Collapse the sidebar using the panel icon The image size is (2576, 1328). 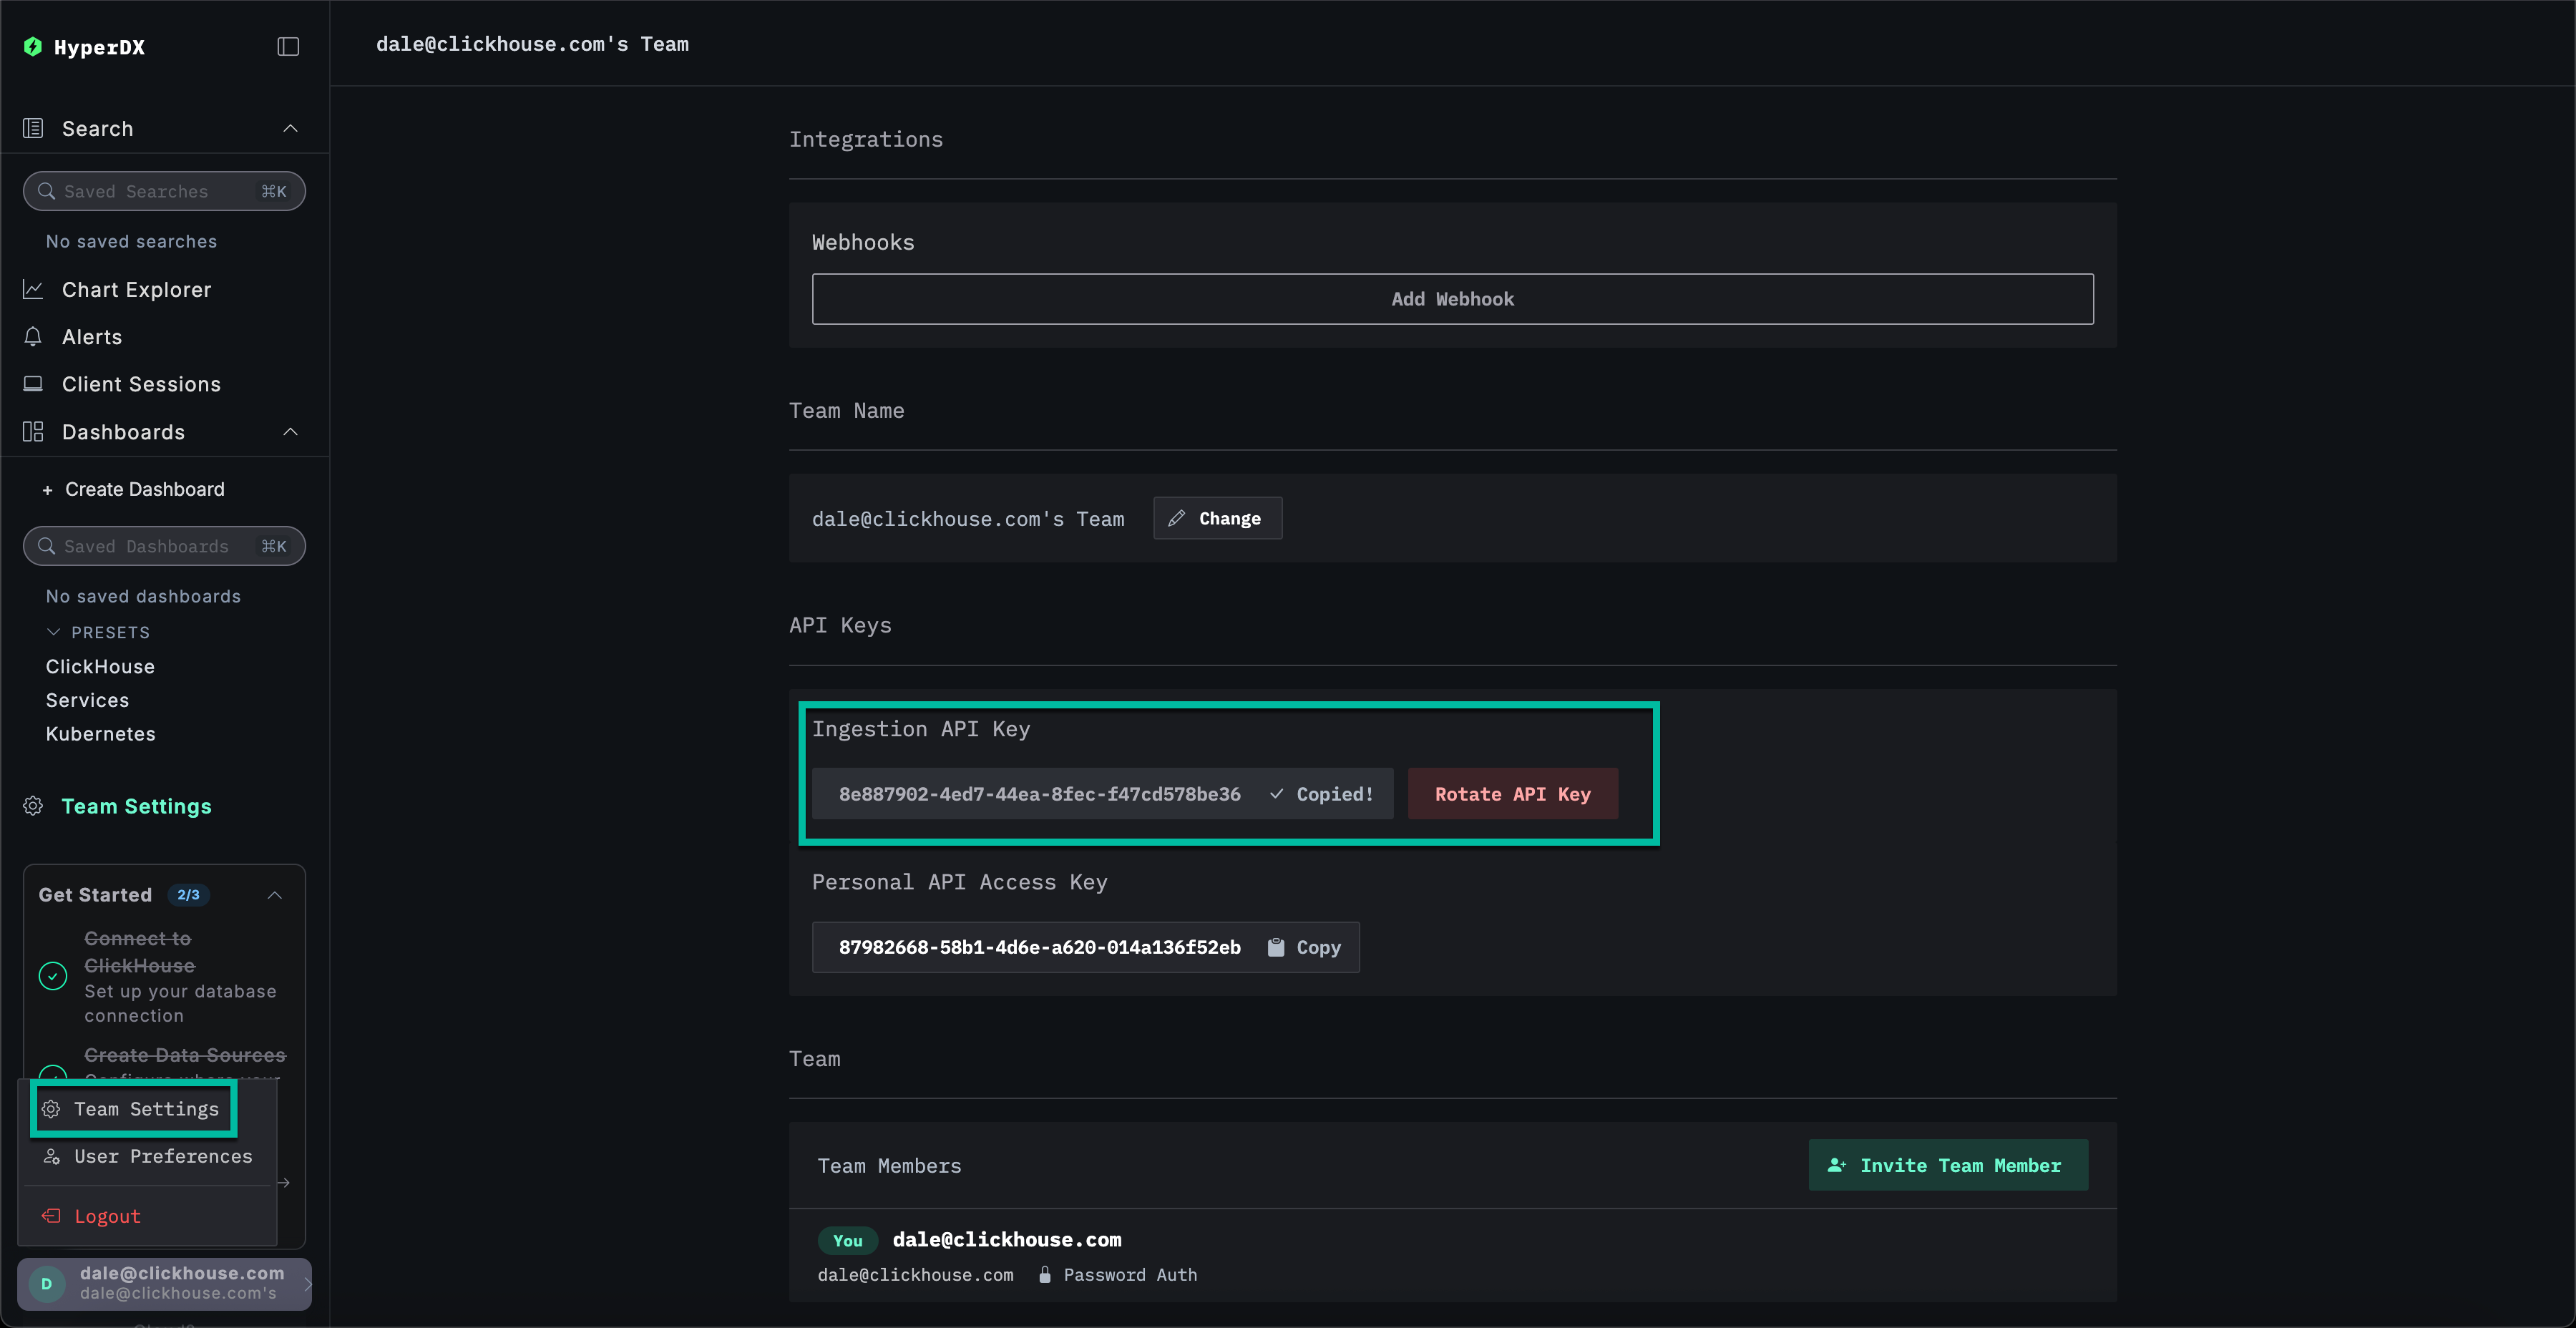coord(288,46)
